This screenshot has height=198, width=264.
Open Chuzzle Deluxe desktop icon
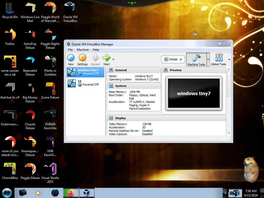[x=30, y=119]
